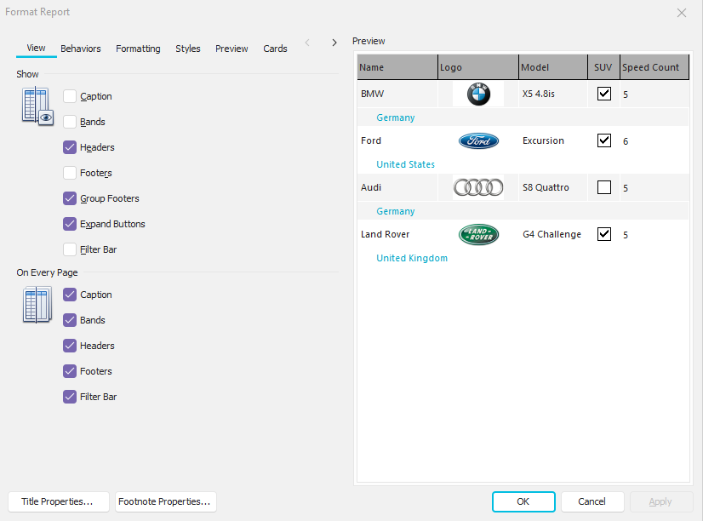This screenshot has width=703, height=521.
Task: Click the Ford logo in preview
Action: coord(478,141)
